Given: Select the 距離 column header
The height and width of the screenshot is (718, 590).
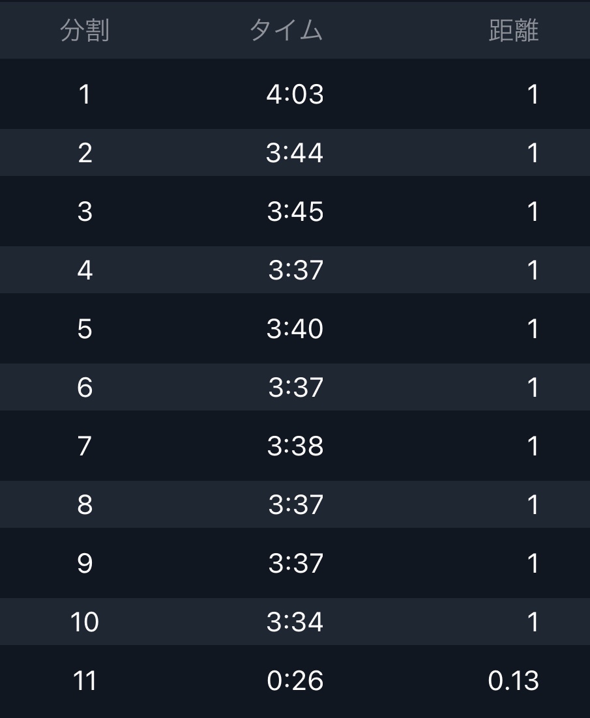Looking at the screenshot, I should pos(513,31).
